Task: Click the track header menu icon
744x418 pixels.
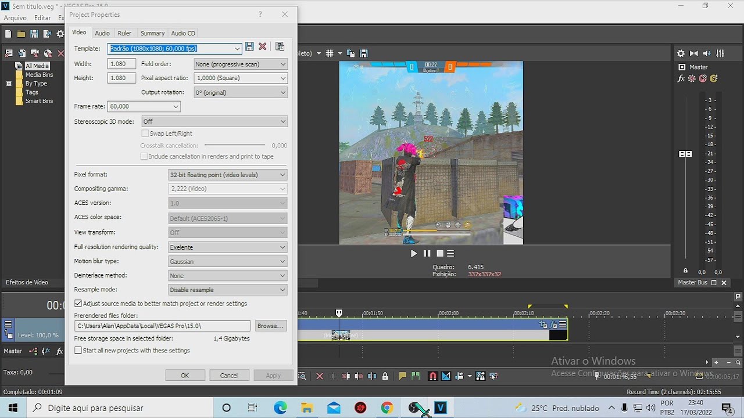Action: coord(8,325)
